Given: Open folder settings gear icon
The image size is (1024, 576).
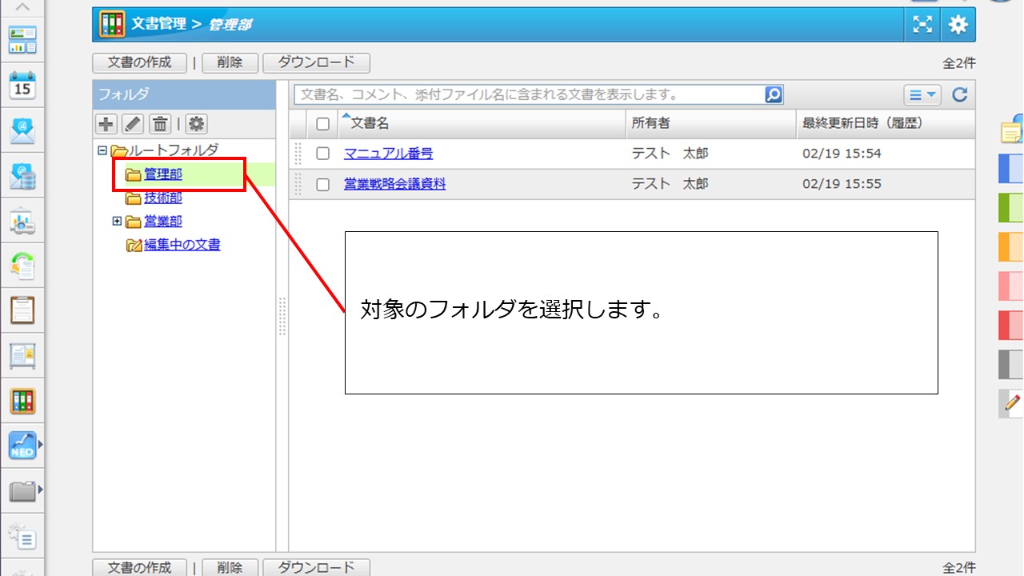Looking at the screenshot, I should click(x=196, y=123).
